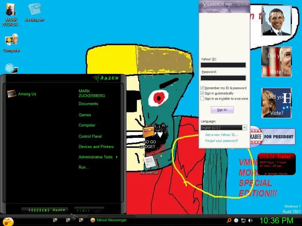302x226 pixels.
Task: Click the Razer logo in start menu
Action: pyautogui.click(x=106, y=78)
